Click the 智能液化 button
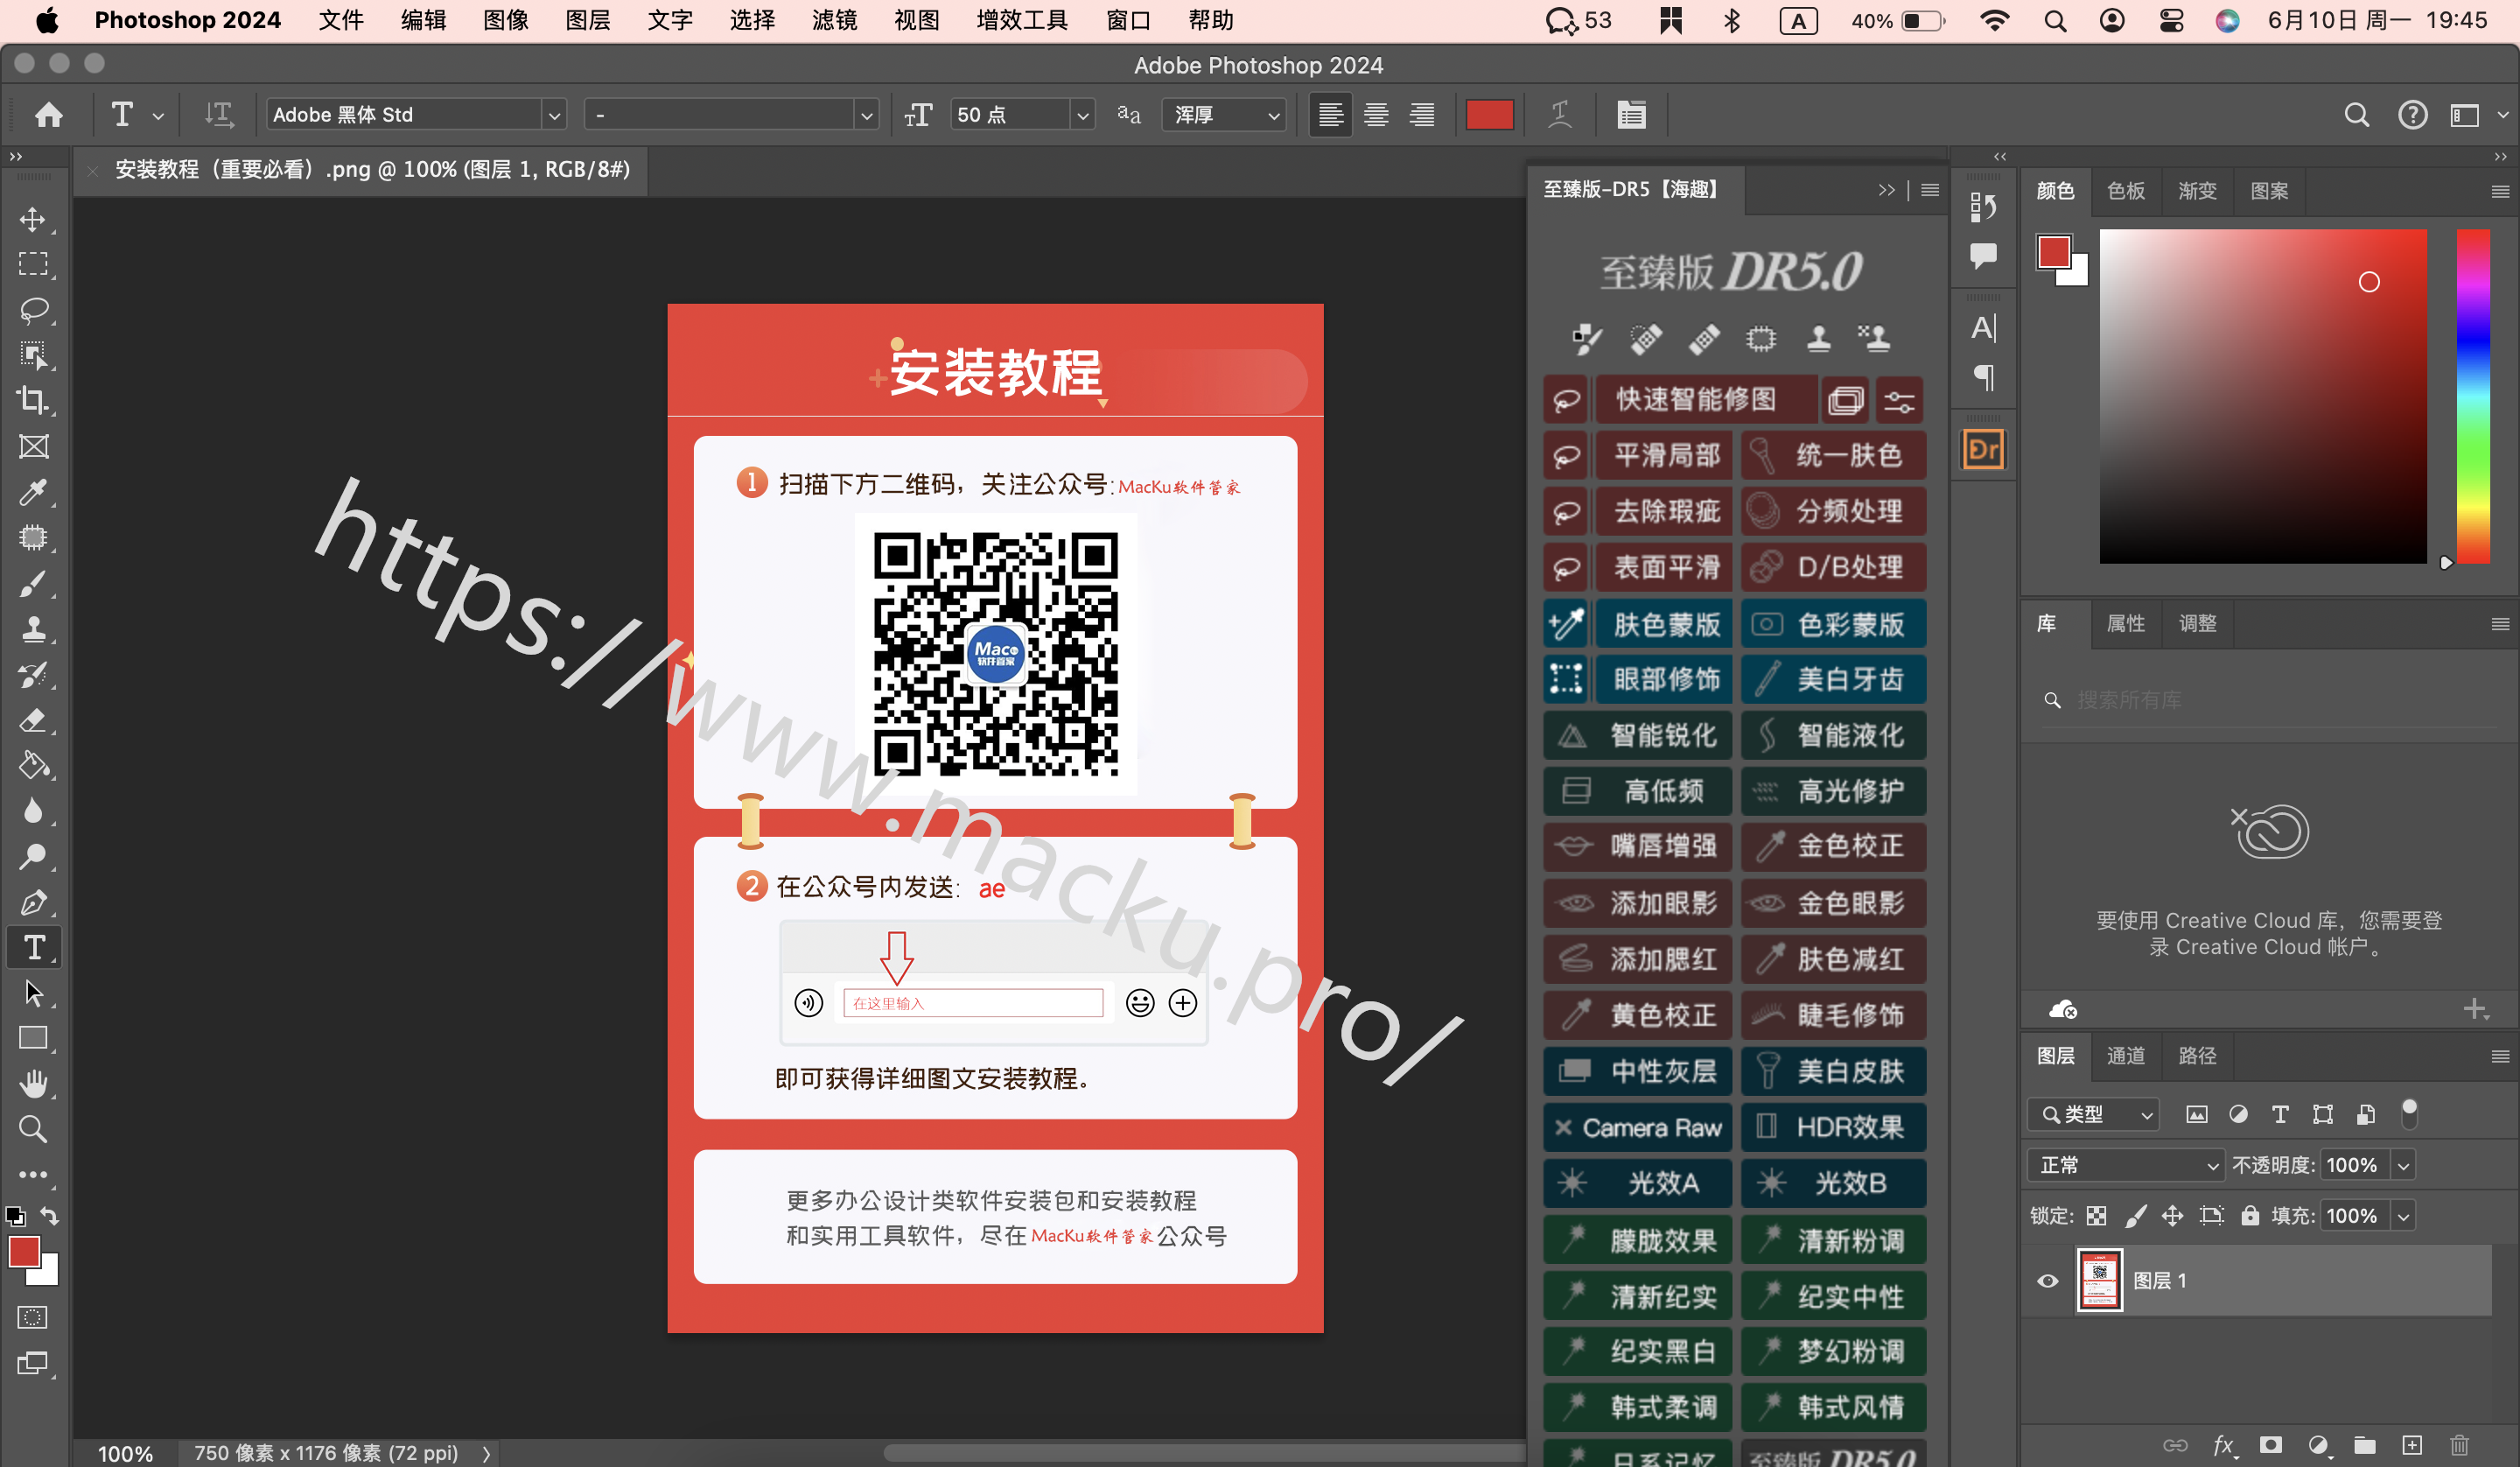2520x1467 pixels. [x=1834, y=735]
